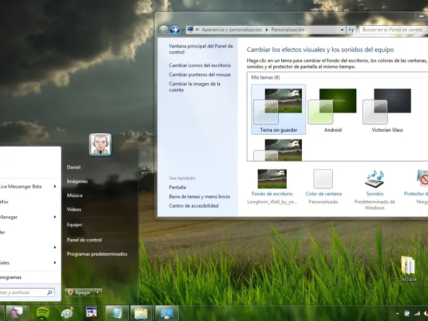Click the user avatar picture in Start menu
Viewport: 428px width, 321px height.
(100, 144)
